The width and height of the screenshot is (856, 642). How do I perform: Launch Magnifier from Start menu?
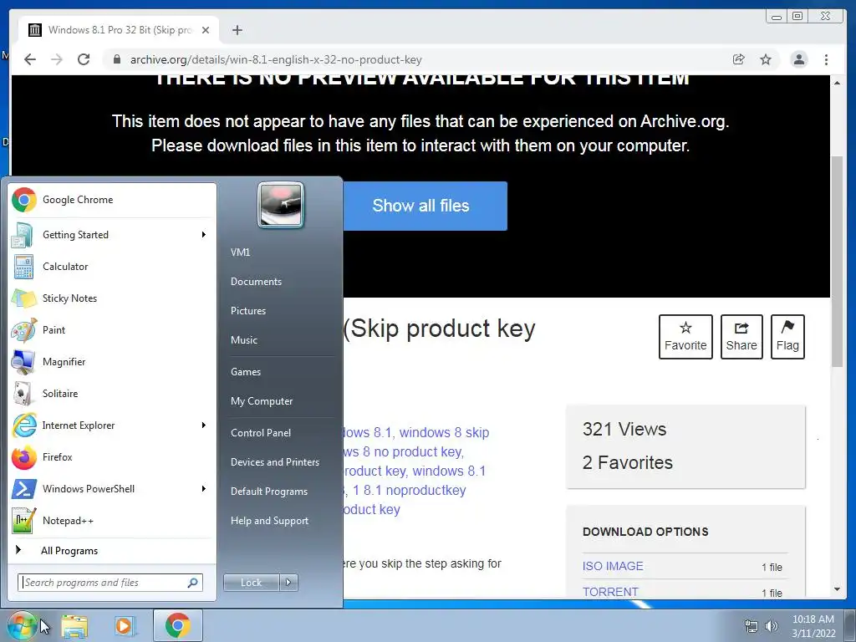pos(112,361)
